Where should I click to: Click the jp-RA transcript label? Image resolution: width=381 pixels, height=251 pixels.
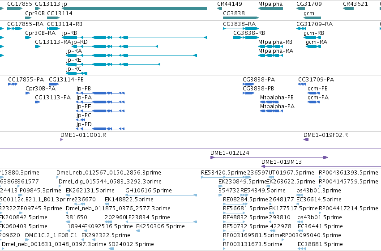coord(74,51)
